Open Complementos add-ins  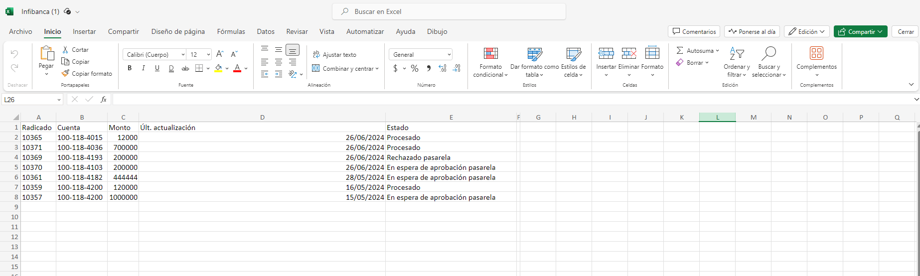coord(816,62)
